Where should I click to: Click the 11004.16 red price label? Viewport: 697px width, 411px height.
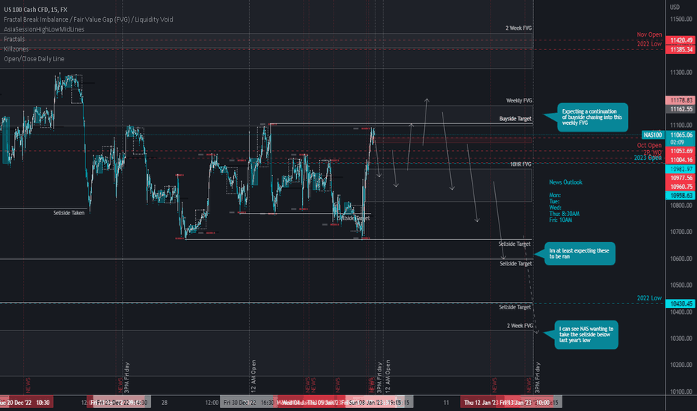pos(681,160)
